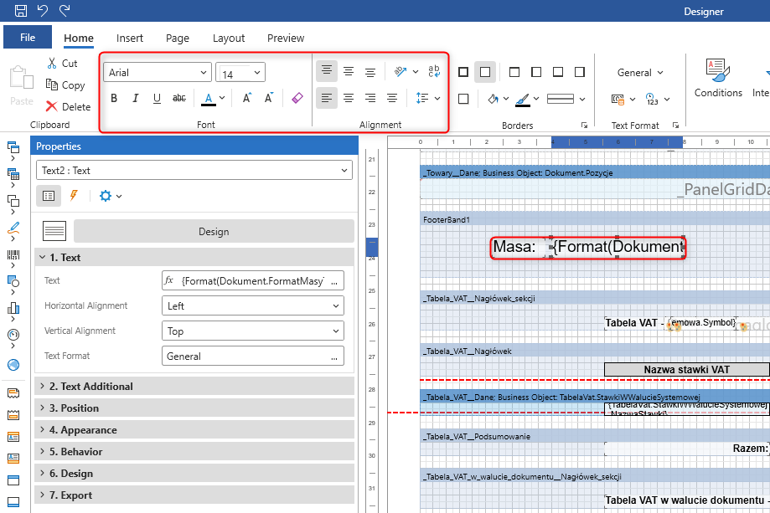
Task: Expand the 3. Position section
Action: [x=194, y=408]
